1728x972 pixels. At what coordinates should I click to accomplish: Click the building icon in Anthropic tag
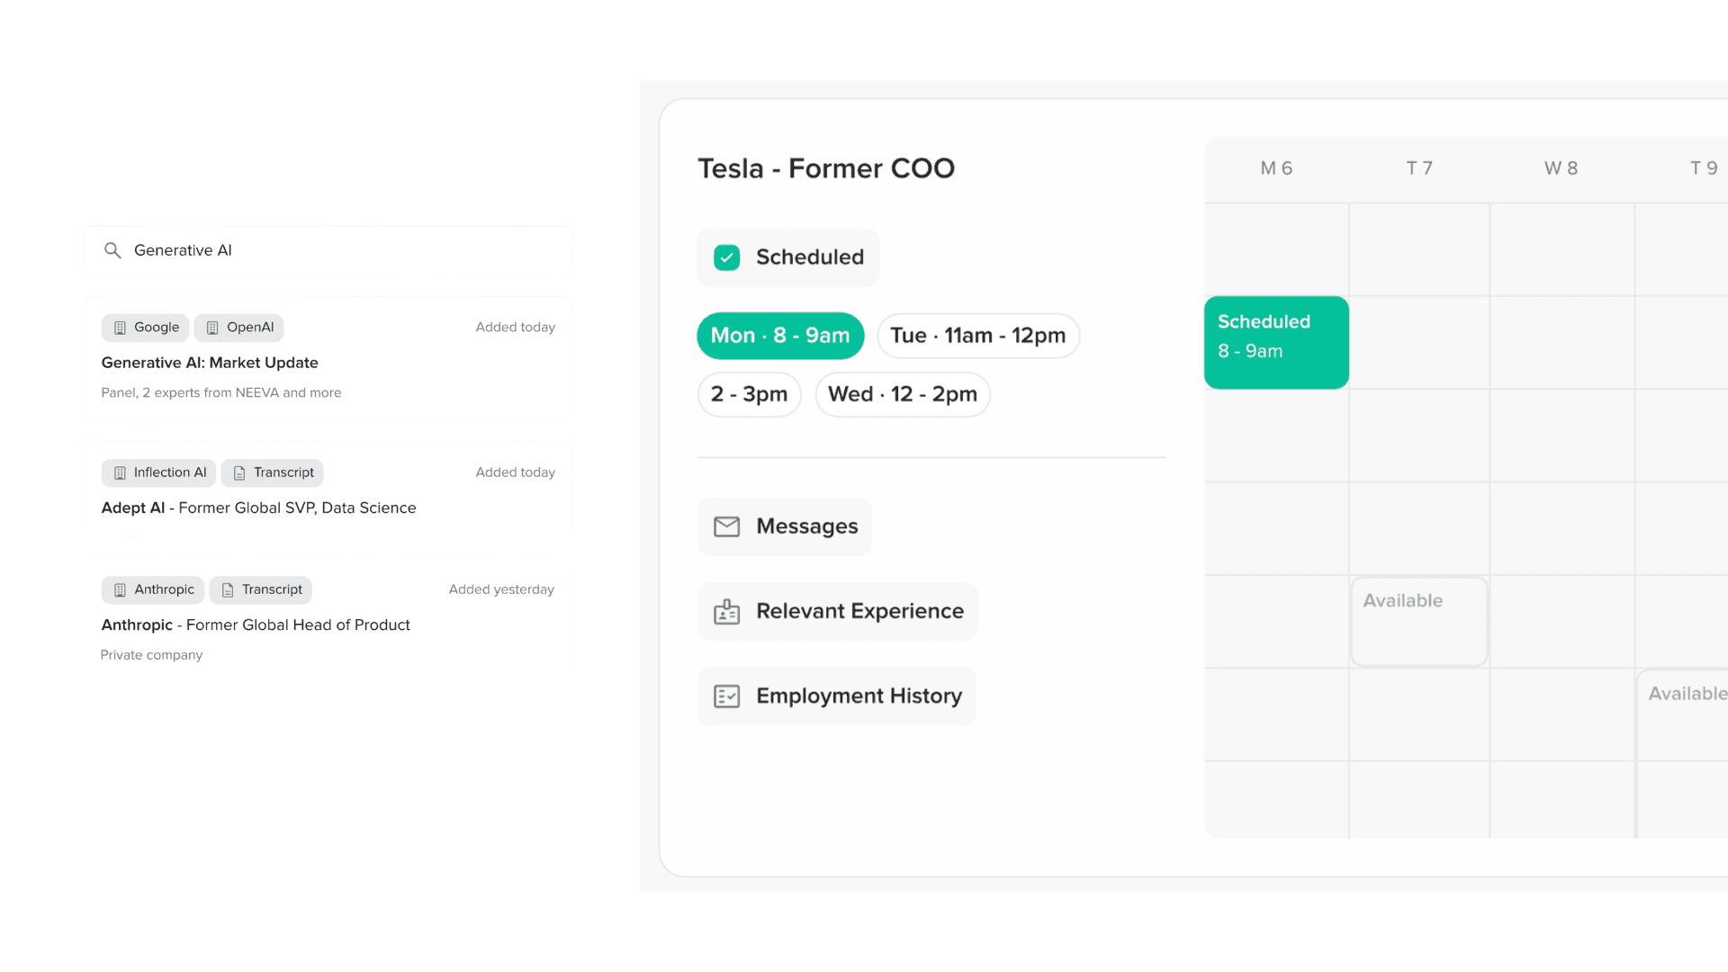pos(120,589)
